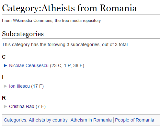This screenshot has width=160, height=128.
Task: Click the letter C group heading
Action: point(4,57)
